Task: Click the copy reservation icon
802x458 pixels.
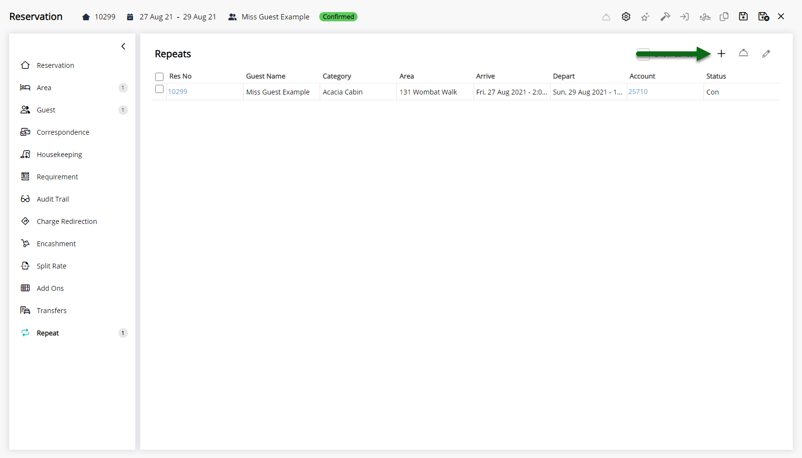Action: 724,16
